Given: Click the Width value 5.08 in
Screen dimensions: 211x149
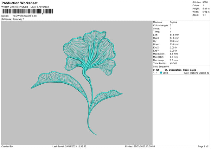Looking at the screenshot, I should coord(206,12).
